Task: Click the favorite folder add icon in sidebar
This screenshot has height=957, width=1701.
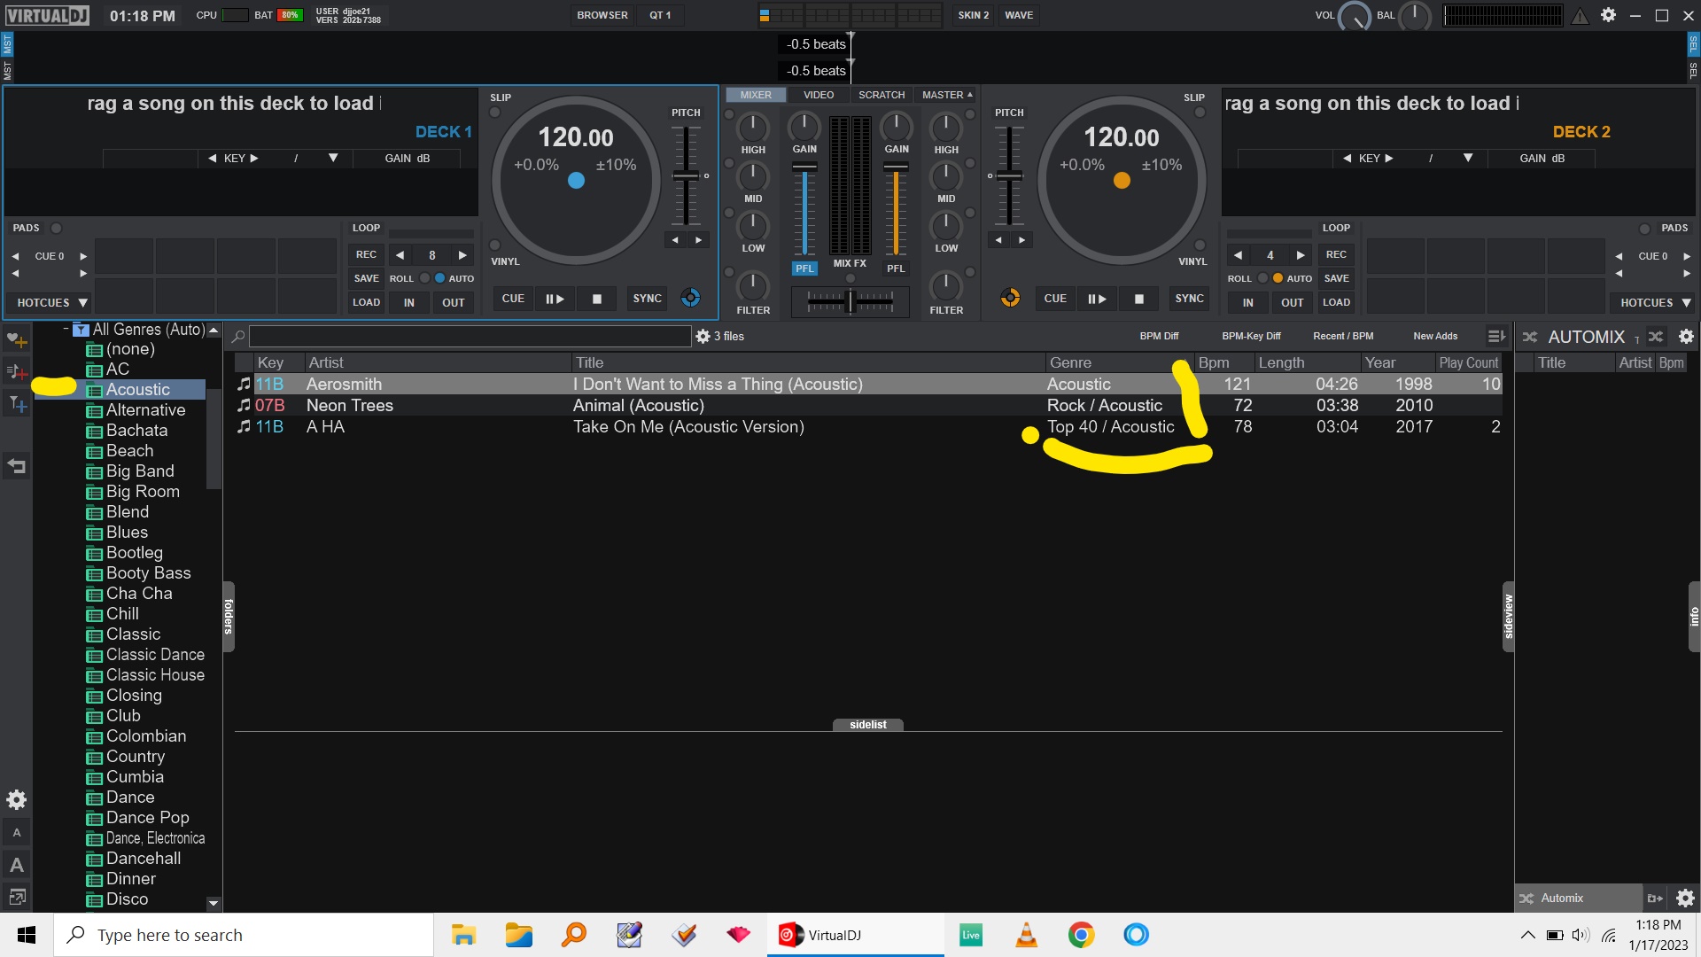Action: [x=17, y=339]
